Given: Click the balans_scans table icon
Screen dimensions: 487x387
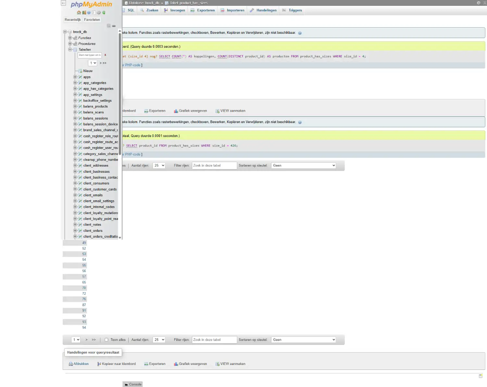Looking at the screenshot, I should [x=80, y=112].
